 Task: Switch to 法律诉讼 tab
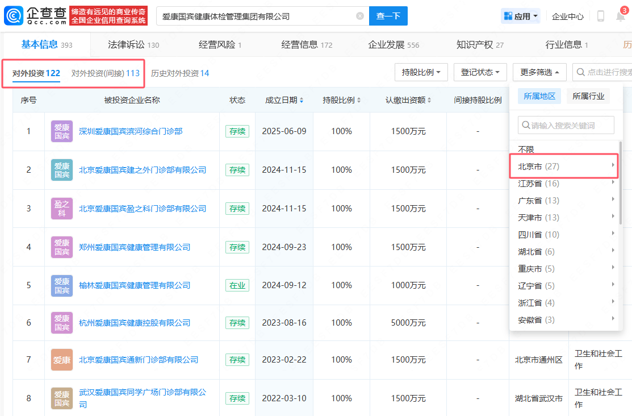[x=133, y=44]
